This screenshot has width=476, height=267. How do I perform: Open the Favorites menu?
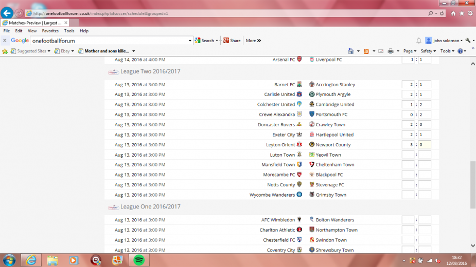[x=50, y=31]
